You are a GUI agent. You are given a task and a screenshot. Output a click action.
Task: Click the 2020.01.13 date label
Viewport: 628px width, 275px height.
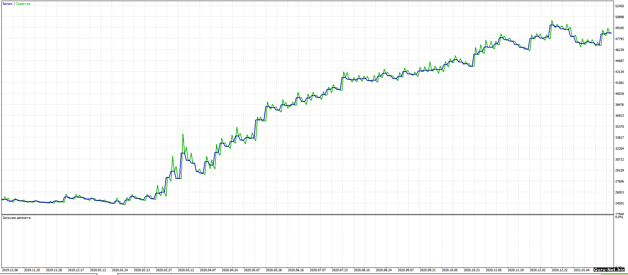pos(98,270)
